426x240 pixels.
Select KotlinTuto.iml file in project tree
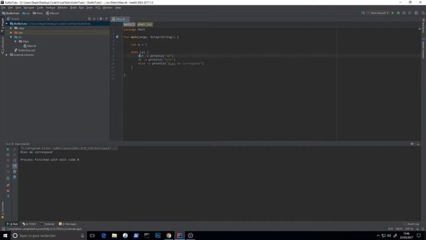[25, 51]
